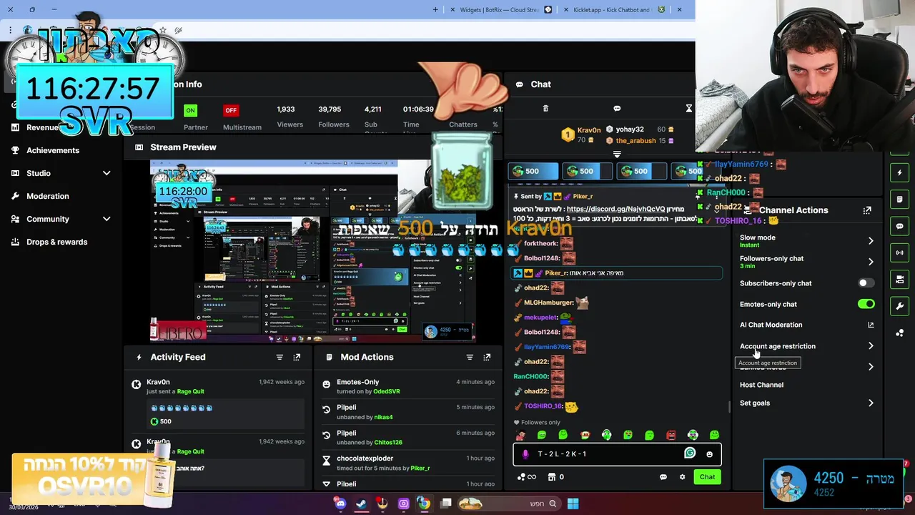The image size is (915, 515).
Task: Pop out the Channel Actions panel
Action: pyautogui.click(x=867, y=210)
